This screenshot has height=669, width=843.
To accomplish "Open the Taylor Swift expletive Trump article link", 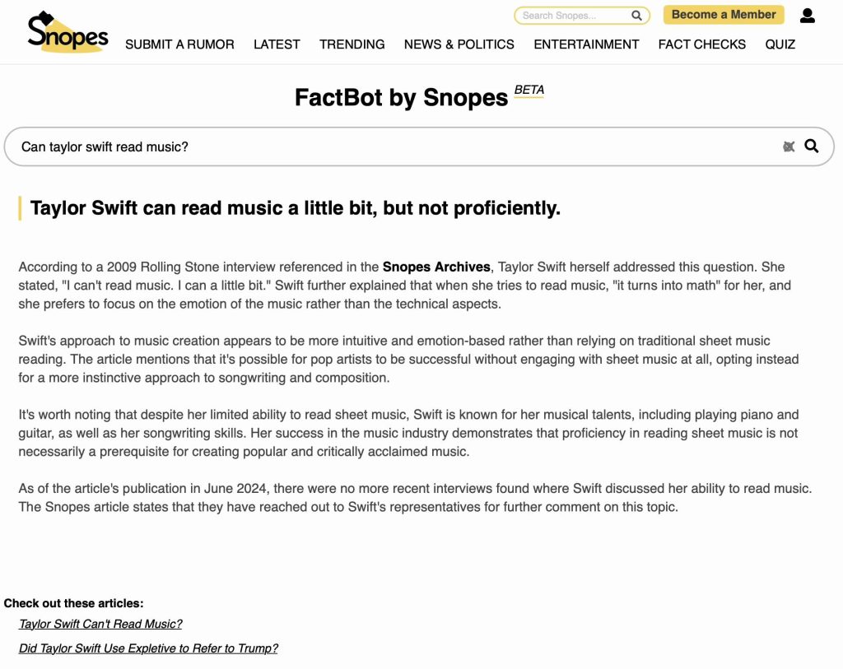I will [x=148, y=648].
